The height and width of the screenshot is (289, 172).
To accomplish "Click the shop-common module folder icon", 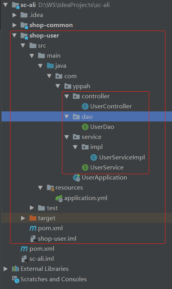I will pyautogui.click(x=24, y=26).
